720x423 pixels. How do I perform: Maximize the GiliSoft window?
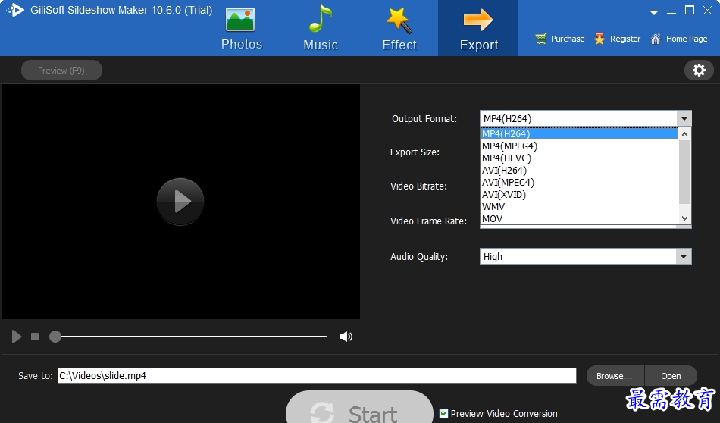[x=689, y=10]
